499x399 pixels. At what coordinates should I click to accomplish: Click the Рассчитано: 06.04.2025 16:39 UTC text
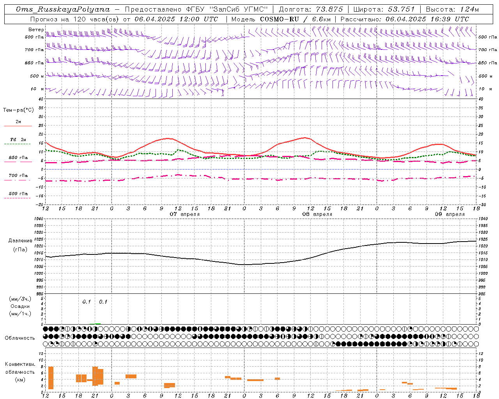[x=404, y=19]
